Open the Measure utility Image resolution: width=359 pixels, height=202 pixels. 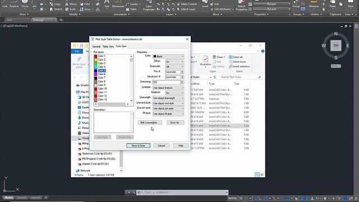314,4
